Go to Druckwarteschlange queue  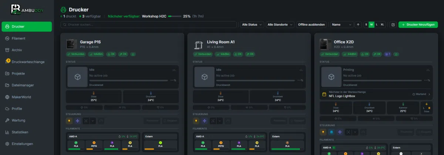(x=27, y=62)
